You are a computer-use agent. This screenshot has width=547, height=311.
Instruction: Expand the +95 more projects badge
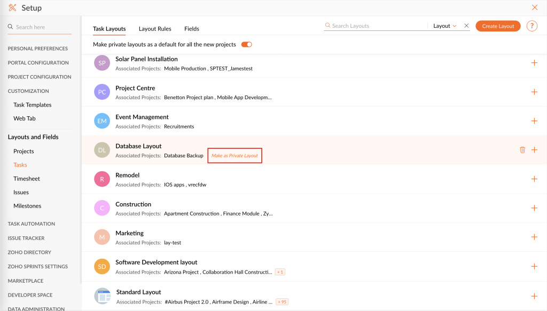pyautogui.click(x=282, y=302)
